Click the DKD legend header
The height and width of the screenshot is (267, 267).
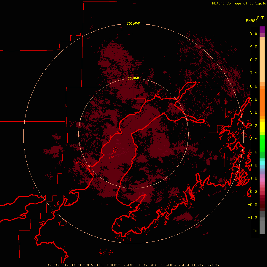point(261,18)
